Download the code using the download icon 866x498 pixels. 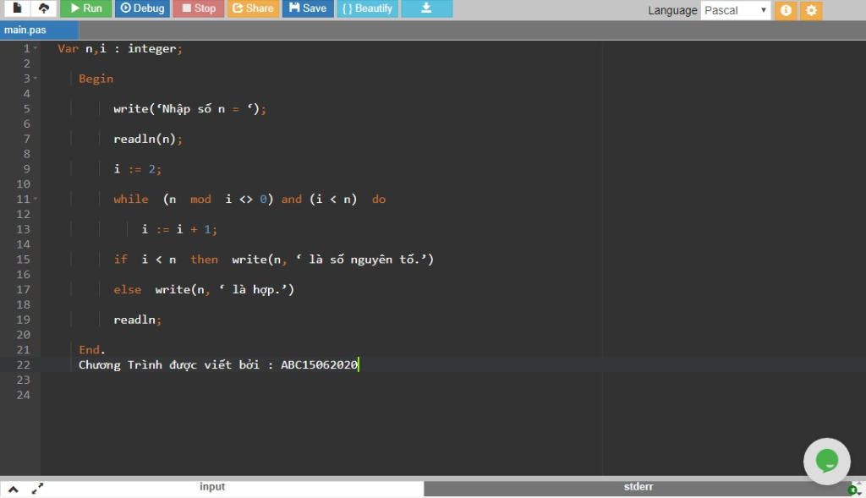[426, 8]
